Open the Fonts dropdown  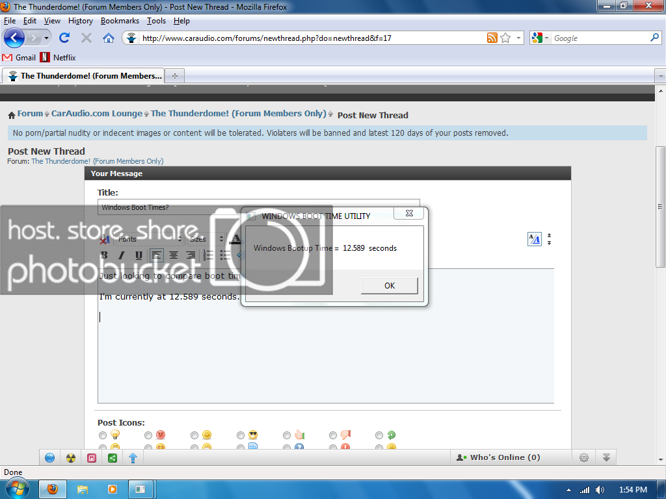[x=150, y=239]
